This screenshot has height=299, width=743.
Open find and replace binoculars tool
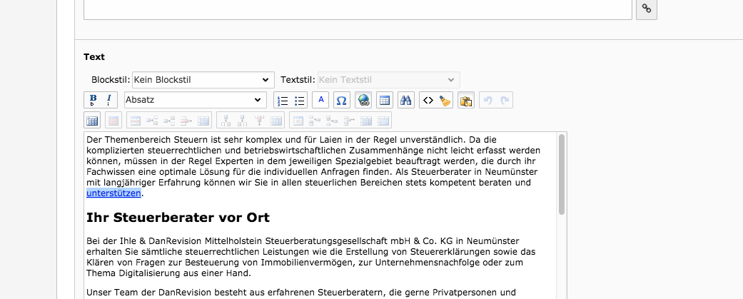click(406, 101)
